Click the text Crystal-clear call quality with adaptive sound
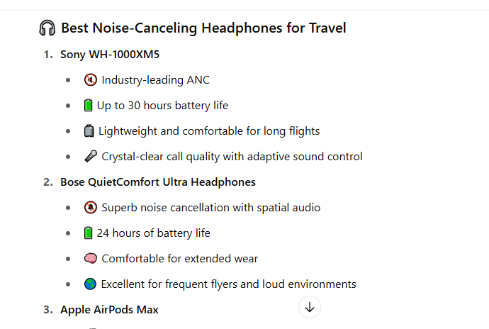 point(213,157)
